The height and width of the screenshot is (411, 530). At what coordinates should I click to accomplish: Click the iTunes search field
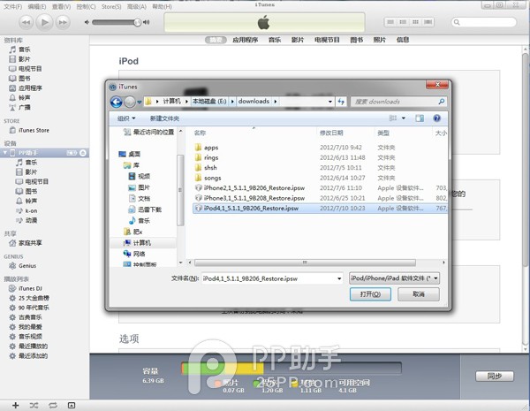point(484,22)
